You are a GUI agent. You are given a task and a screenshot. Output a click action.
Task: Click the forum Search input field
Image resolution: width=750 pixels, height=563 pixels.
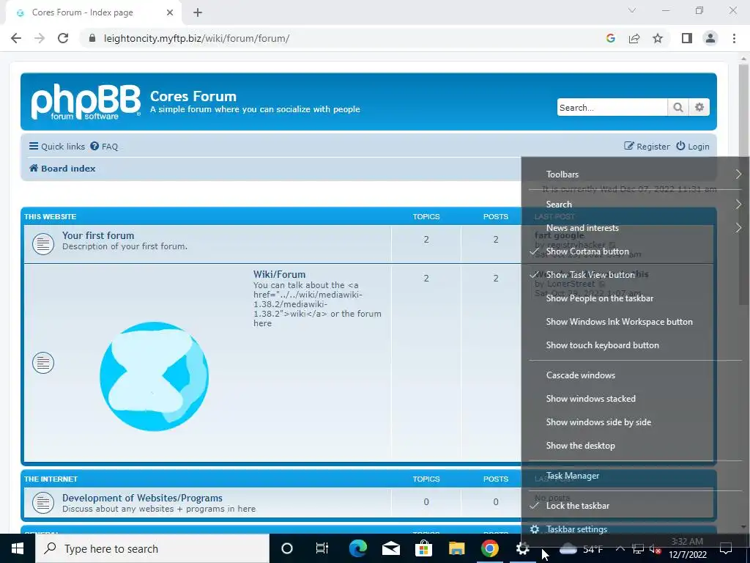click(612, 107)
